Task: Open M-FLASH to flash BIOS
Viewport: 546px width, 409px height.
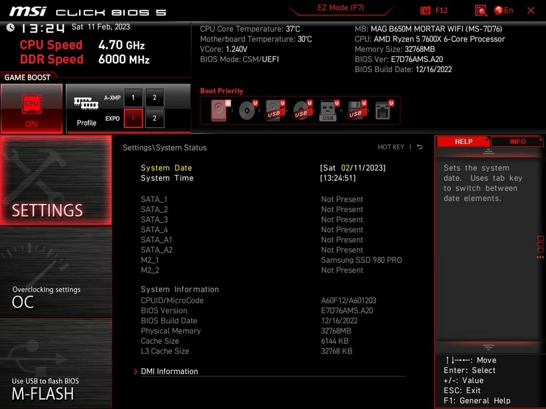Action: pos(56,364)
